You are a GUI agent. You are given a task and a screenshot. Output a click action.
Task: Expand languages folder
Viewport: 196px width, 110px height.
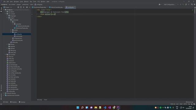(x=7, y=16)
